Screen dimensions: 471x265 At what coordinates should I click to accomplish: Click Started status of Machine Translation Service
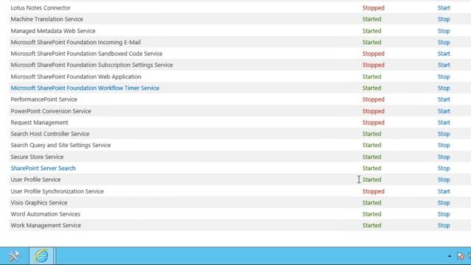(372, 19)
